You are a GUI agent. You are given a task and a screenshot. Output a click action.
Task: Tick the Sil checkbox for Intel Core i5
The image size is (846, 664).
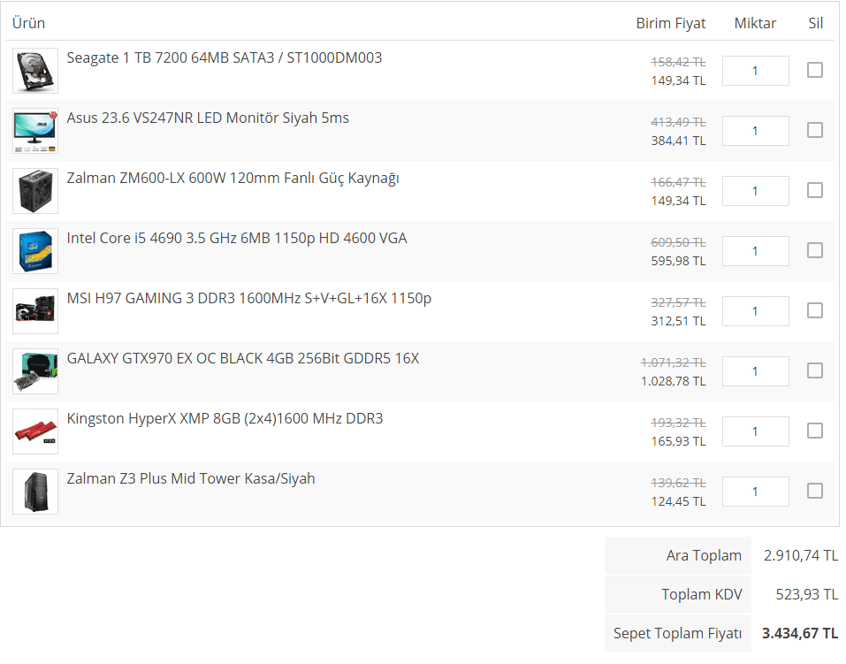[x=814, y=250]
